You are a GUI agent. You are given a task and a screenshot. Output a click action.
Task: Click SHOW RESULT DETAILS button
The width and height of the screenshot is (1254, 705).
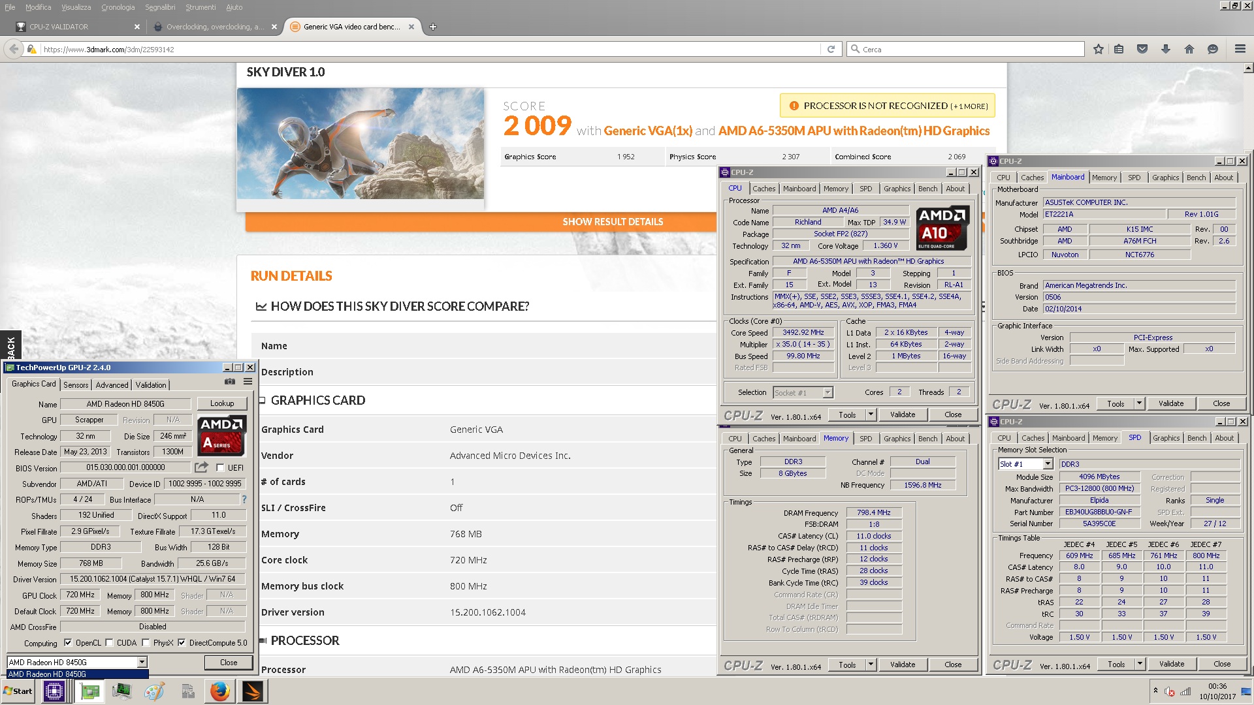point(613,222)
